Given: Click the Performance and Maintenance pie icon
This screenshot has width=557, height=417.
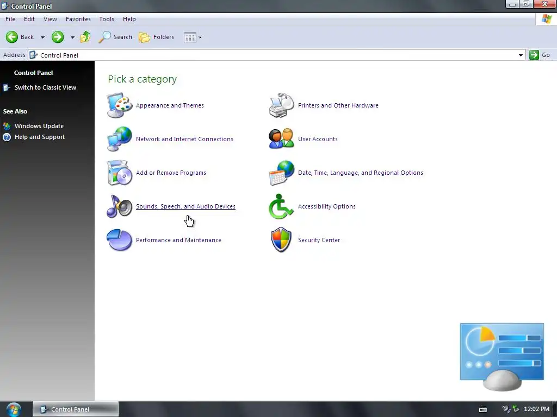Looking at the screenshot, I should tap(120, 239).
